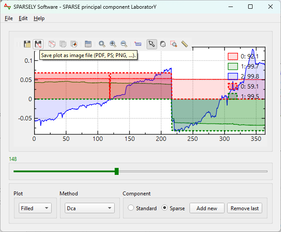
Task: Click the y-axis tick label 0.05
Action: 26,80
